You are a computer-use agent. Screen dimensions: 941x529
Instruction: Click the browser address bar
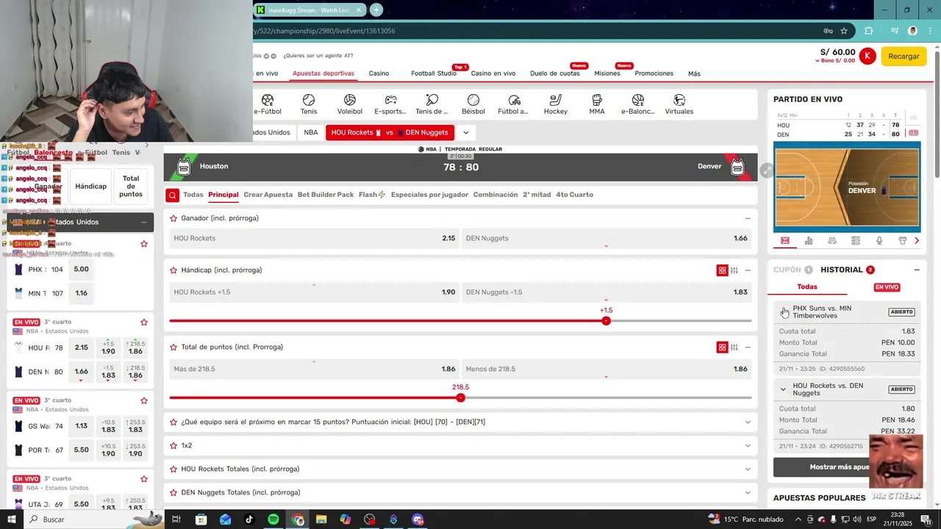(x=537, y=31)
